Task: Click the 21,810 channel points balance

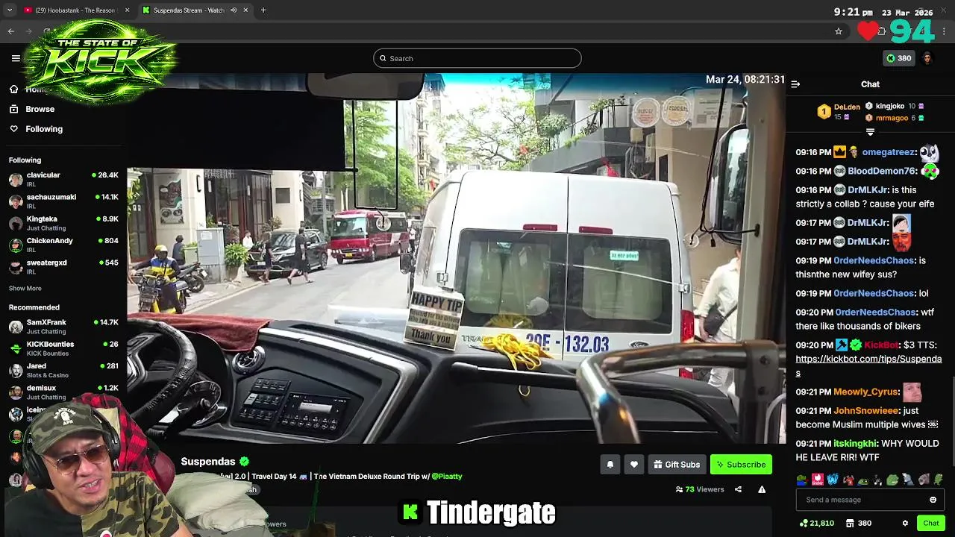Action: coord(817,524)
